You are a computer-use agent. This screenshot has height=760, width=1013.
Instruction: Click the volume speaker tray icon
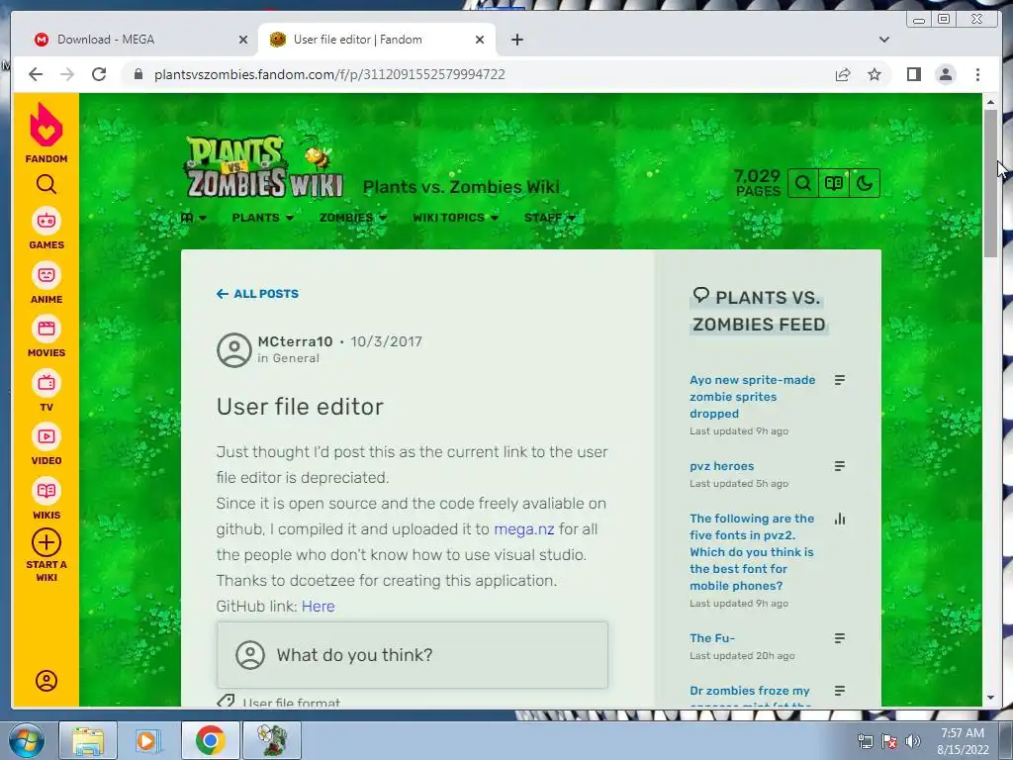912,741
